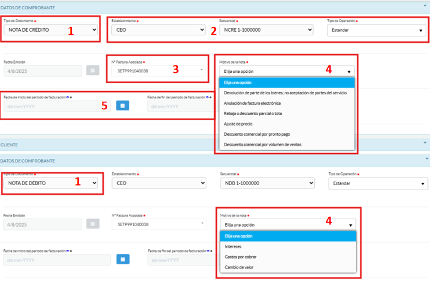Choose 'Ajuste de precio' from the motivo list
This screenshot has width=432, height=281.
point(238,124)
